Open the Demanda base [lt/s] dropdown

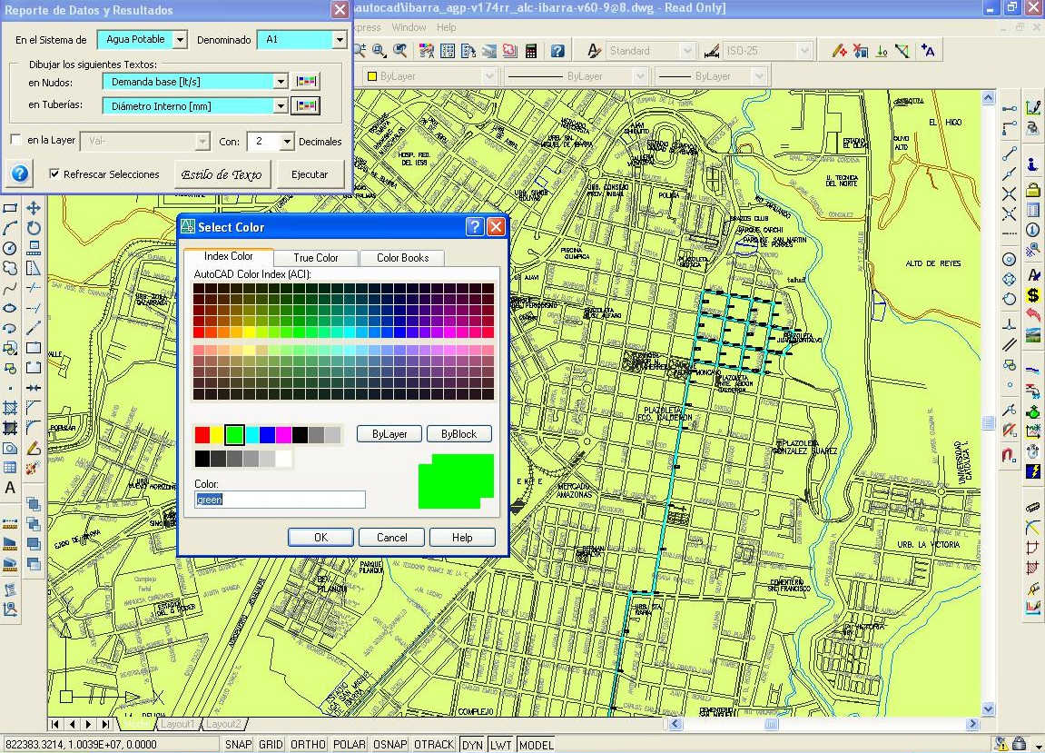point(281,82)
